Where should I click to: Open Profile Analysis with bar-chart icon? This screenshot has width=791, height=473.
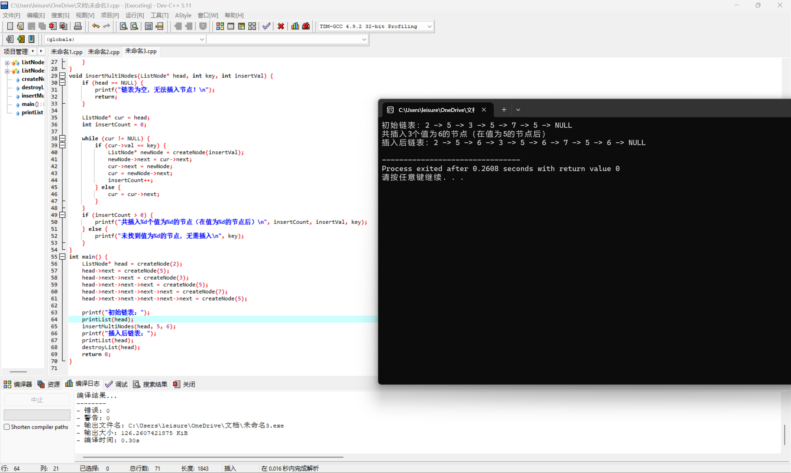tap(295, 26)
